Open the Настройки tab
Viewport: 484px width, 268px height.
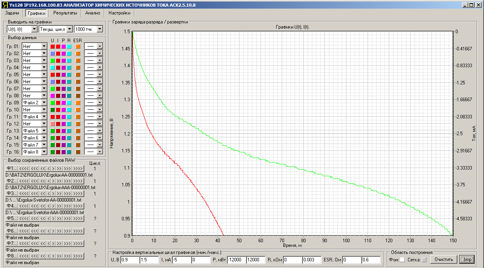(120, 13)
